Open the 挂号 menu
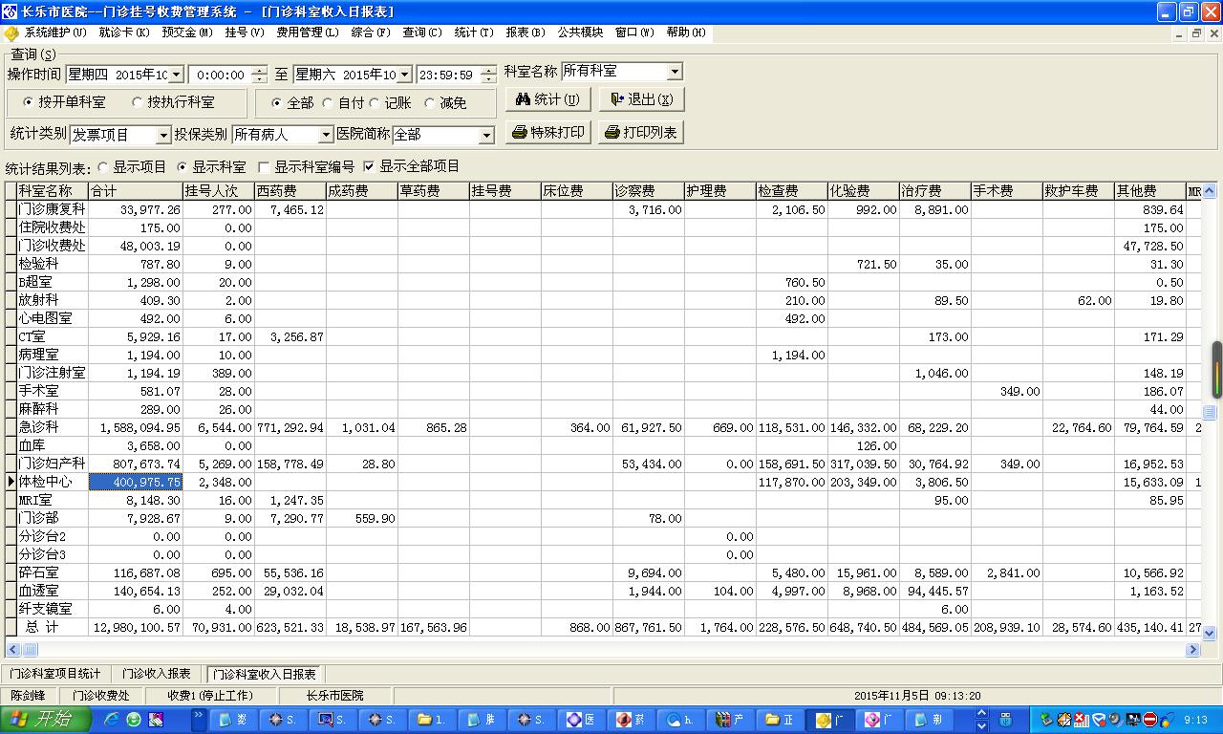 coord(245,32)
